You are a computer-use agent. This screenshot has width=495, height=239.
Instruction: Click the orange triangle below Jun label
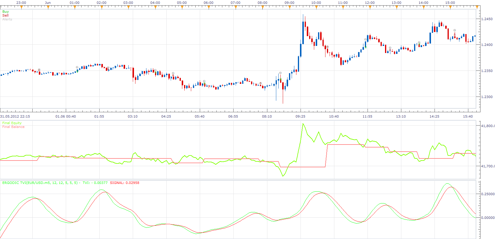click(48, 7)
